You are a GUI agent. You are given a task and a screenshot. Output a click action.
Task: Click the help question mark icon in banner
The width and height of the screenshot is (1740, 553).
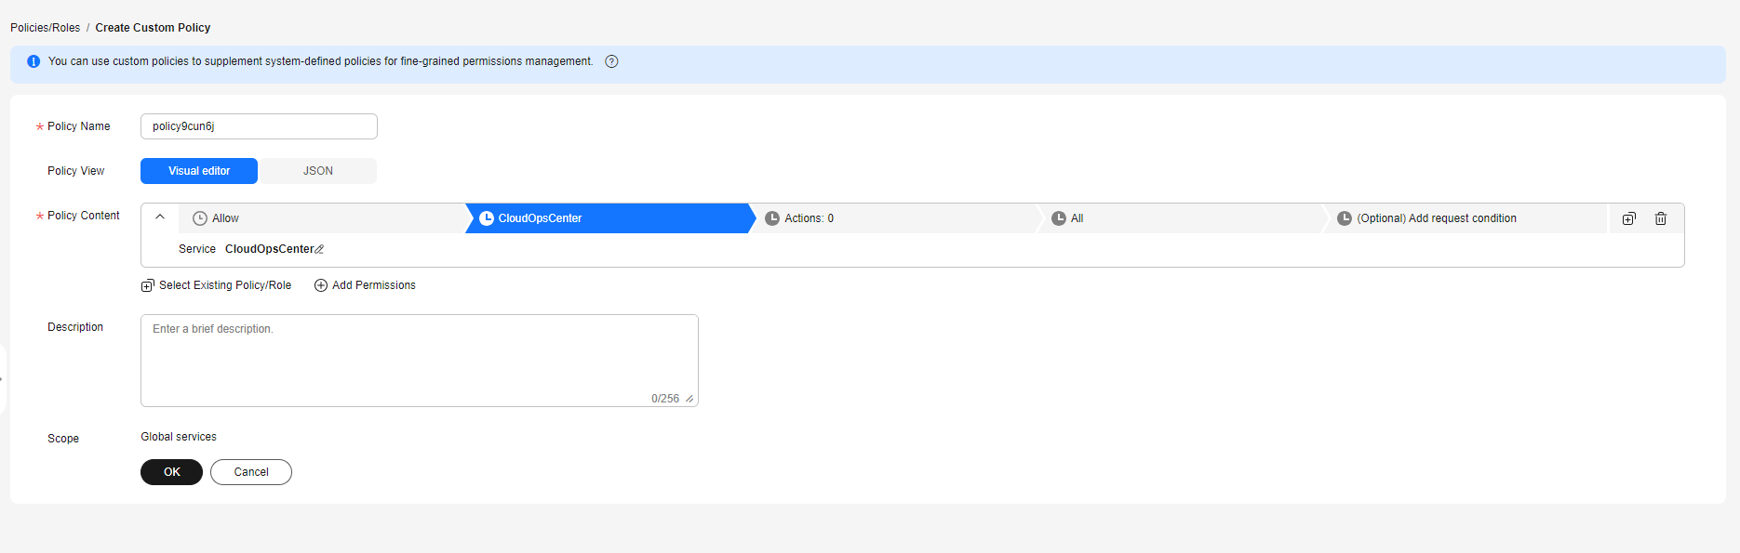[x=611, y=61]
